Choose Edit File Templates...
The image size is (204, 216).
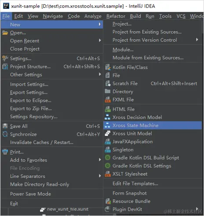[153, 184]
